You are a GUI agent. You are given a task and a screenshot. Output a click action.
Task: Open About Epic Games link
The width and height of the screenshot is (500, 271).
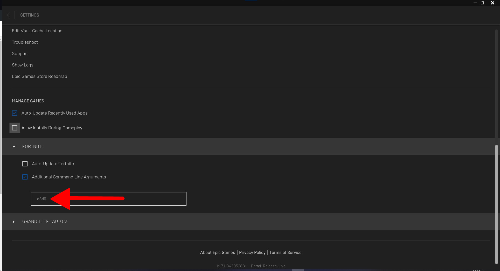click(x=218, y=252)
